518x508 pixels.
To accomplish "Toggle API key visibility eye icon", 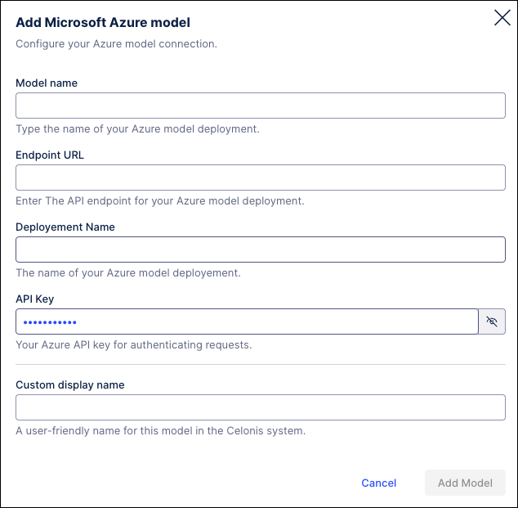I will (x=492, y=321).
